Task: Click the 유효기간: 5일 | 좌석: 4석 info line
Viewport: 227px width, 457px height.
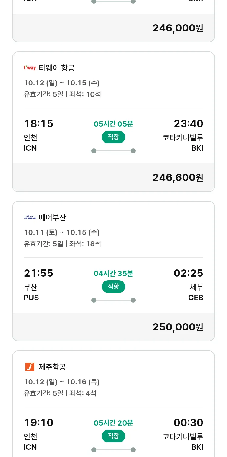Action: point(60,393)
